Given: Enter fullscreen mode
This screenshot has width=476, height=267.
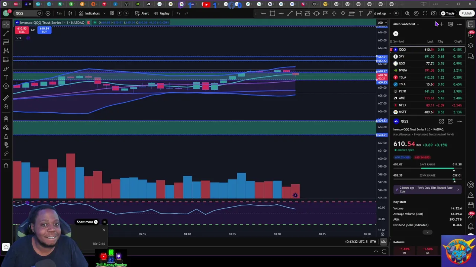Looking at the screenshot, I should (x=425, y=13).
